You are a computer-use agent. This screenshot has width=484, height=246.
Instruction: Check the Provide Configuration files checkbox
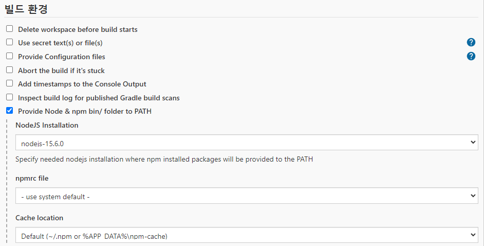tap(10, 56)
